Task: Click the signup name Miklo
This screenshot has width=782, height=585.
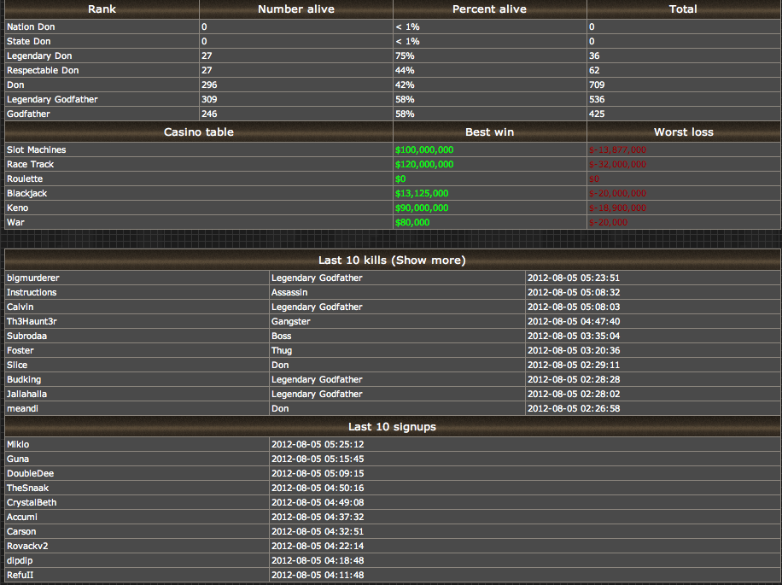Action: click(x=18, y=444)
